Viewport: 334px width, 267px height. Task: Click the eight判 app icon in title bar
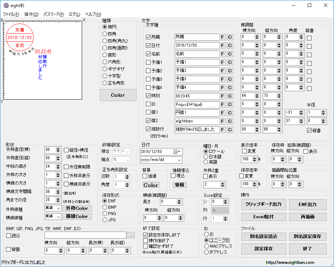pyautogui.click(x=6, y=6)
